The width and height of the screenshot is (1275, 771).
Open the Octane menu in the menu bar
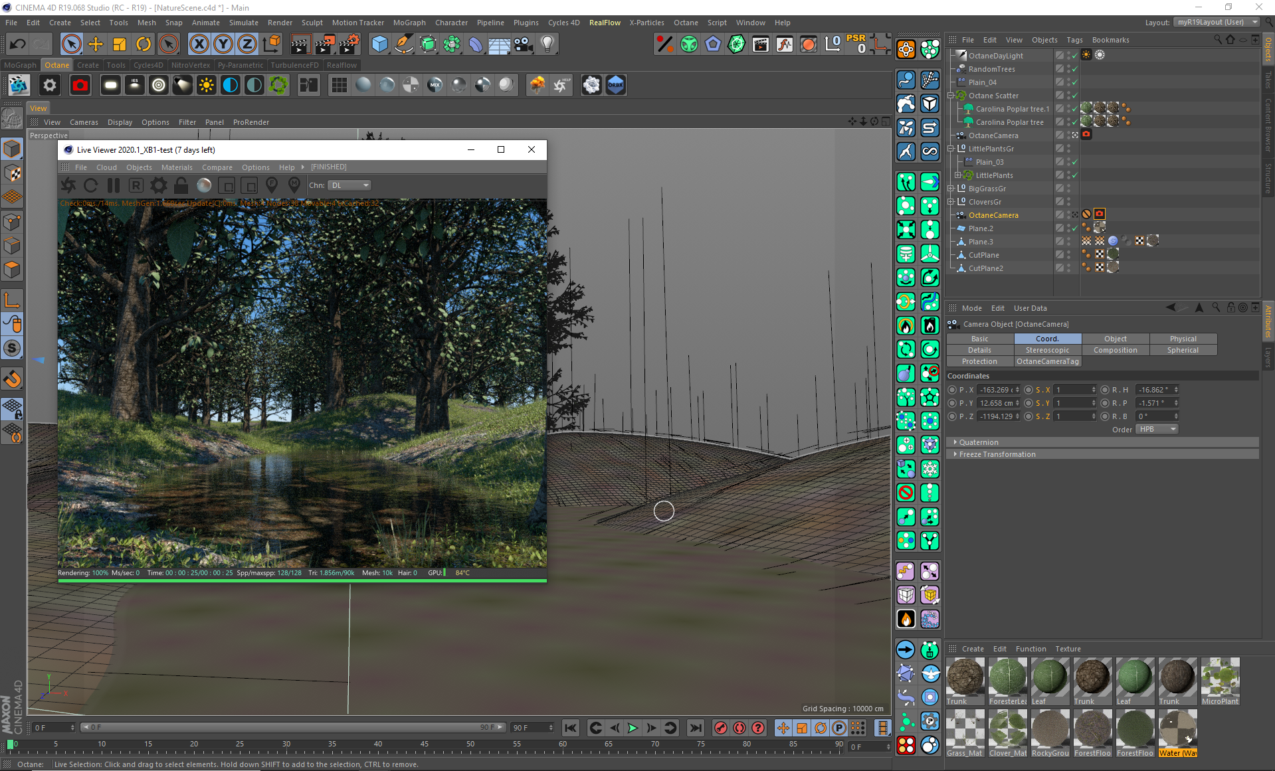tap(686, 23)
